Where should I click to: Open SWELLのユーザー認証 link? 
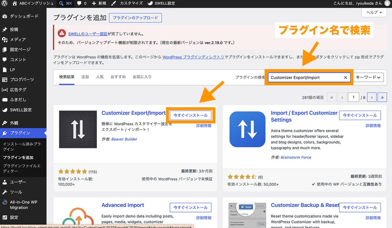pyautogui.click(x=88, y=34)
